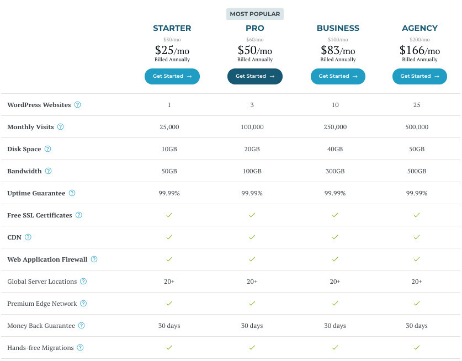462x361 pixels.
Task: Click Web Application Firewall help icon
Action: [x=94, y=259]
